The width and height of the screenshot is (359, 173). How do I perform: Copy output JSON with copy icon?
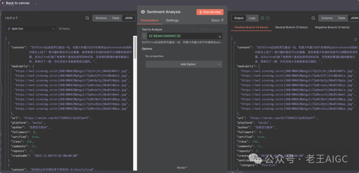coord(356,39)
